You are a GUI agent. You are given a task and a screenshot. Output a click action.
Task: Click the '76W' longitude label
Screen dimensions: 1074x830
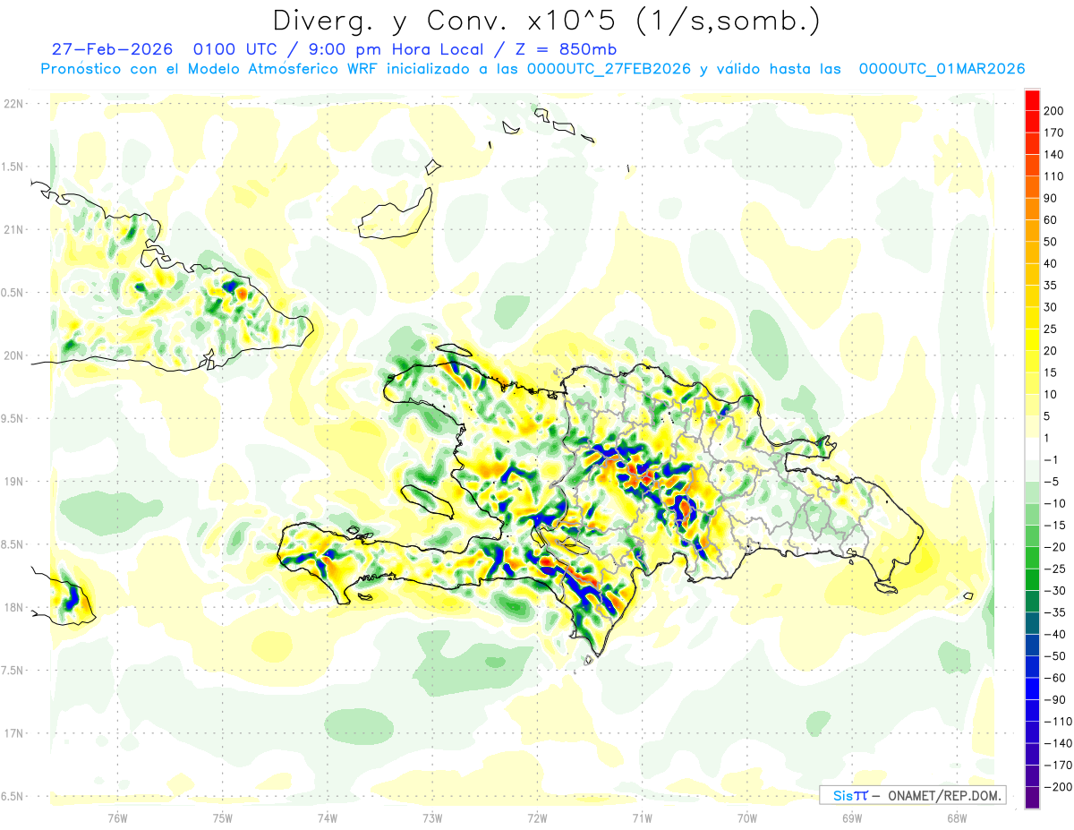click(117, 817)
